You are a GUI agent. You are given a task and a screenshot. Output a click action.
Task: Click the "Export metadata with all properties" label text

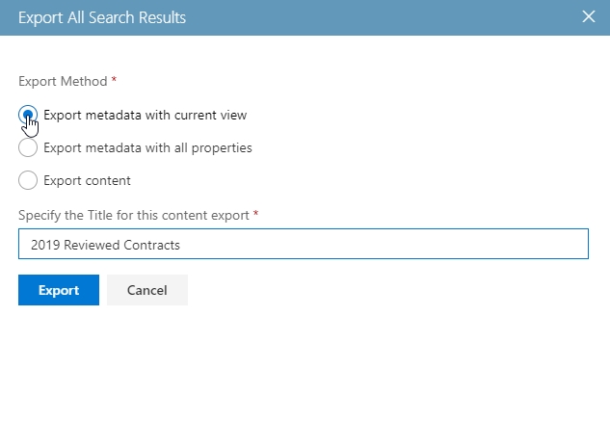point(147,148)
